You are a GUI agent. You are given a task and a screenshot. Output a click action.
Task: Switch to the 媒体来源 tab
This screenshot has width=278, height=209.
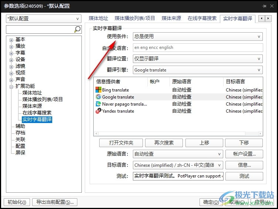[171, 18]
